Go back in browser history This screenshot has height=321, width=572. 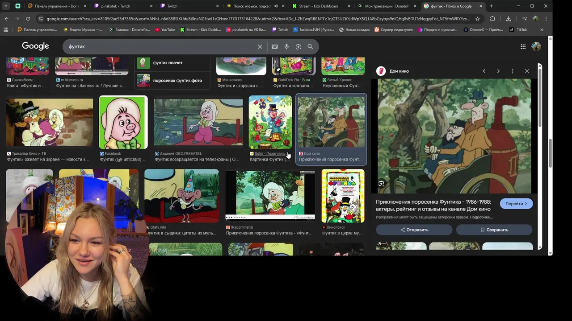click(x=7, y=19)
